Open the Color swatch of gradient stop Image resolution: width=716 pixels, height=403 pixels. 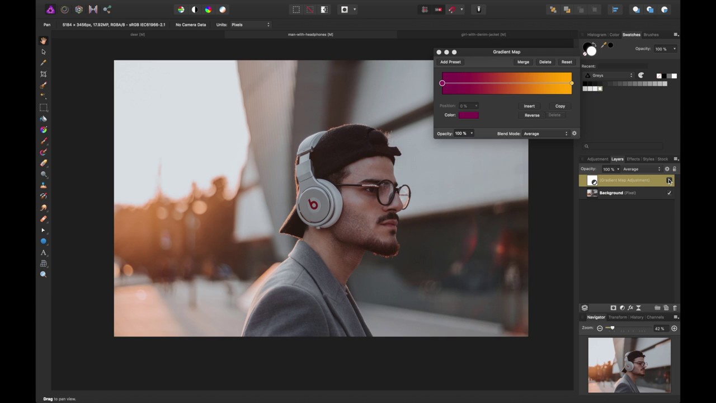[469, 115]
